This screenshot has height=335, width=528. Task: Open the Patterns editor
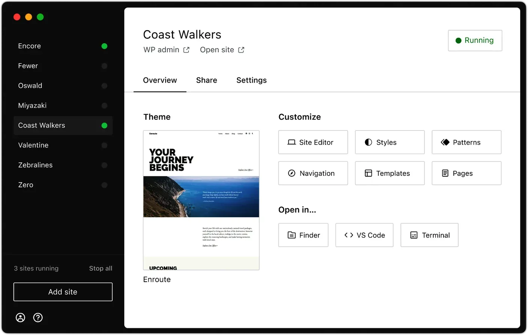click(466, 142)
